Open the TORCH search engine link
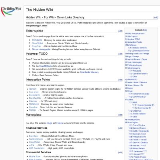Screen dimensions: 160x160 point(32,110)
